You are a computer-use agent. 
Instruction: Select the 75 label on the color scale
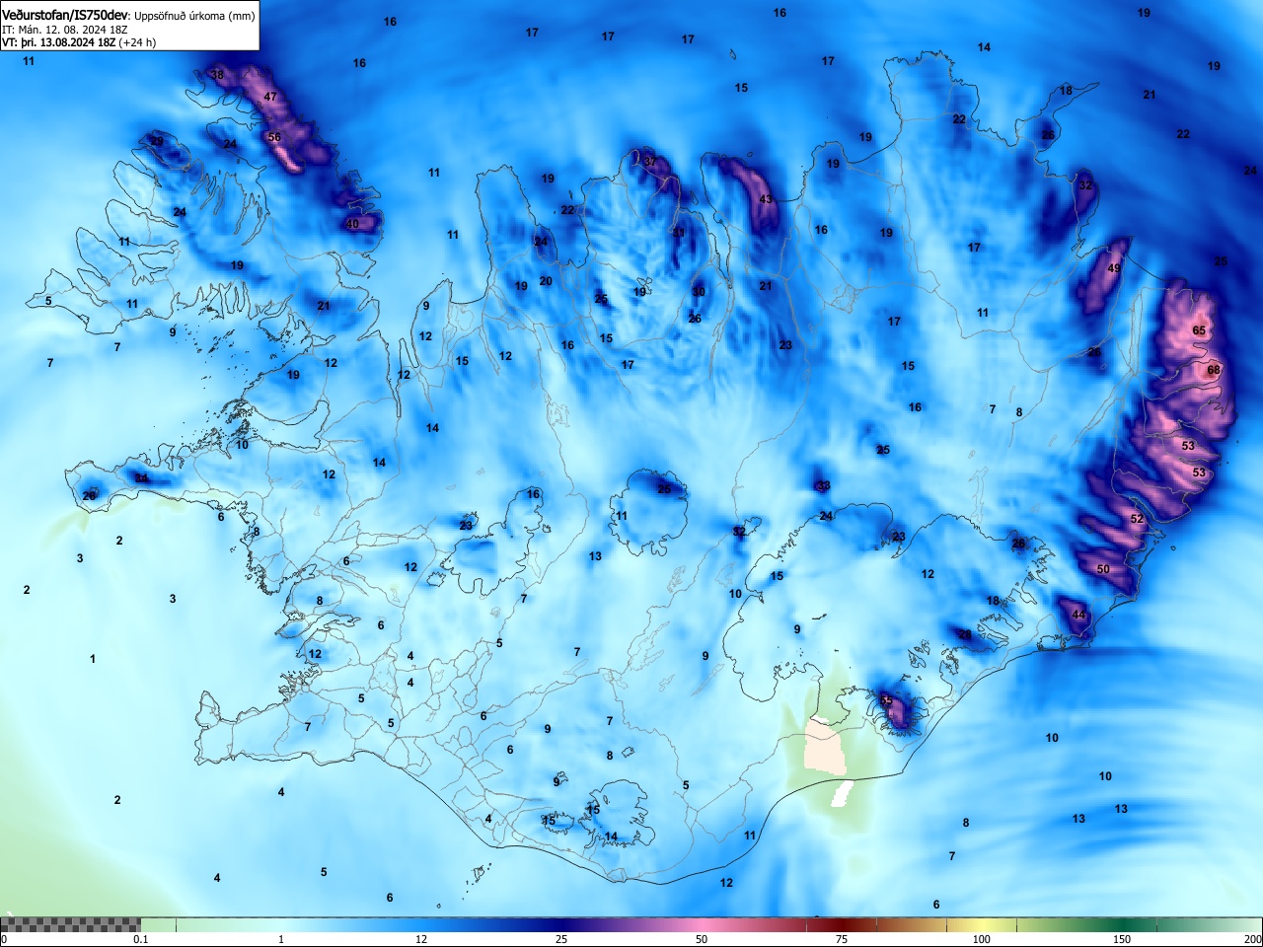click(x=842, y=939)
